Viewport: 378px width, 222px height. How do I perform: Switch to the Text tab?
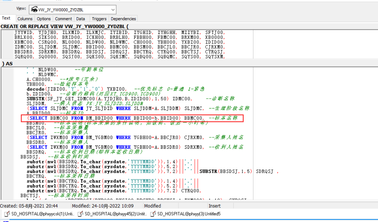[x=6, y=18]
